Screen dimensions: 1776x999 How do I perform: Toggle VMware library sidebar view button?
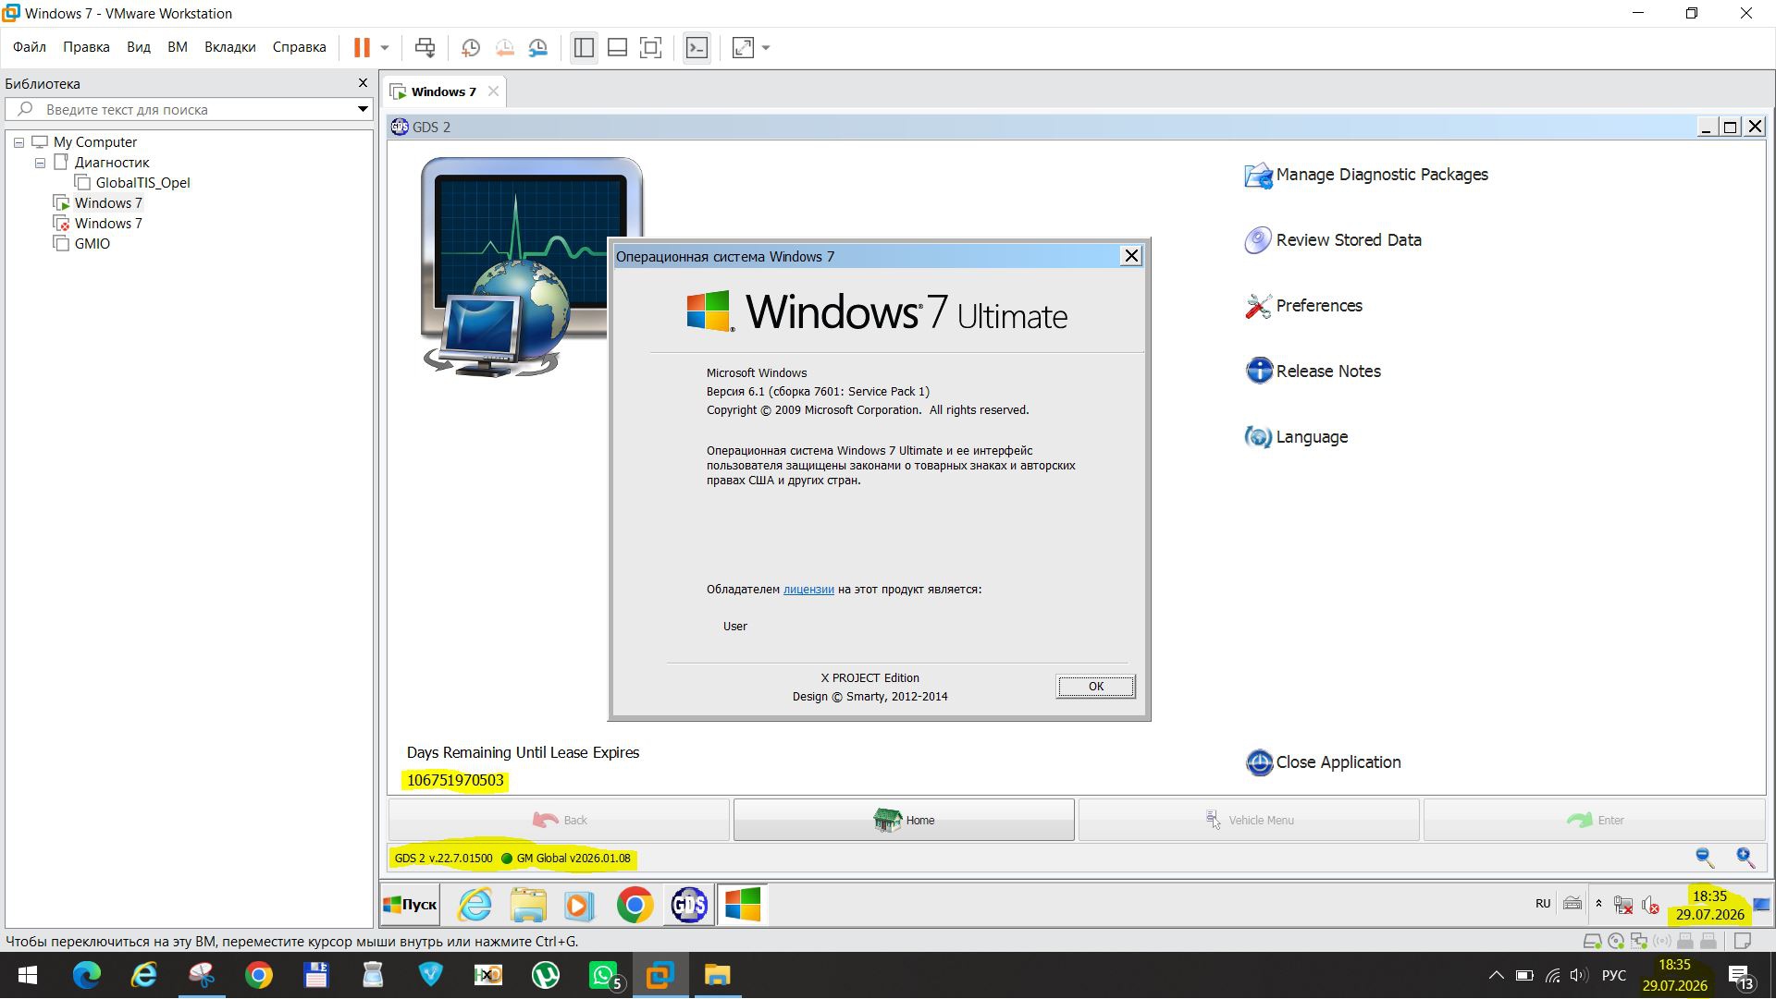(x=584, y=47)
